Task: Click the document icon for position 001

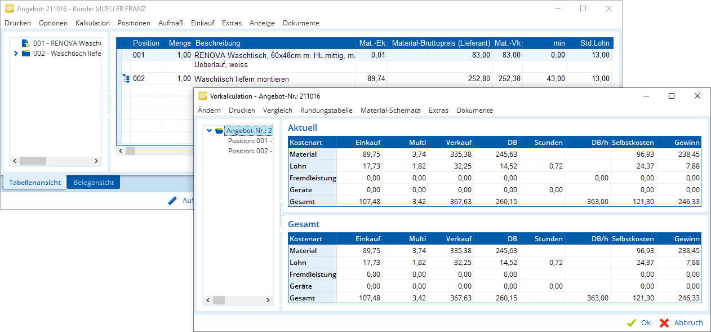Action: coord(25,43)
